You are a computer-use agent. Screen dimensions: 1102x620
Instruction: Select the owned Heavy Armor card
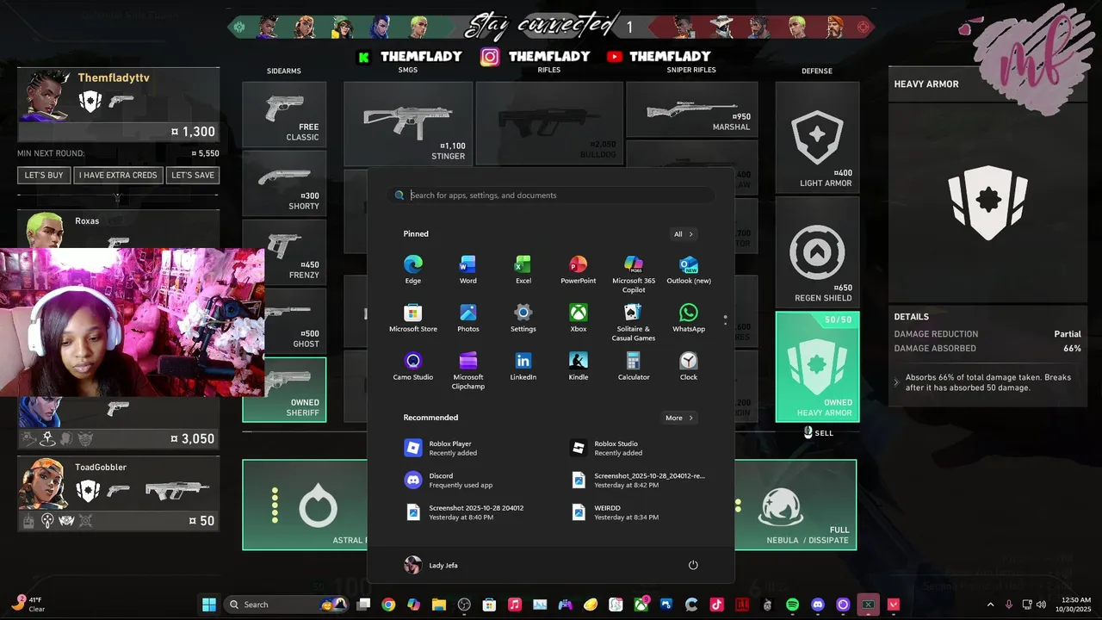click(x=817, y=367)
